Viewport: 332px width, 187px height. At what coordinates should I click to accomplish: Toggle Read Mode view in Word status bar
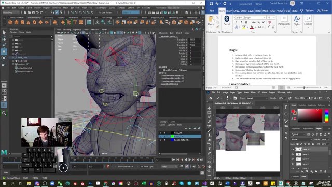[274, 88]
